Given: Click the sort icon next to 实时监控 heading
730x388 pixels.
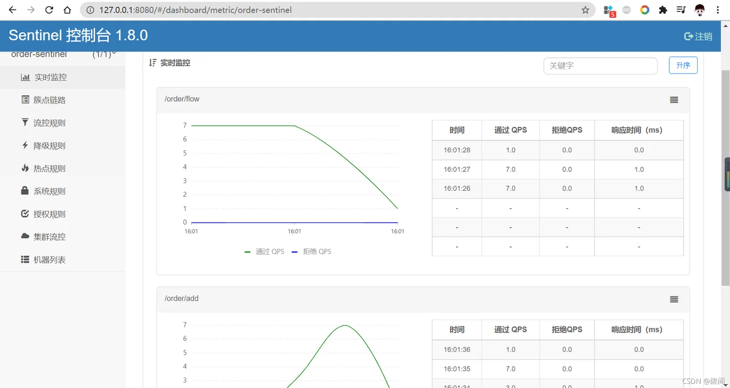Looking at the screenshot, I should pyautogui.click(x=152, y=62).
